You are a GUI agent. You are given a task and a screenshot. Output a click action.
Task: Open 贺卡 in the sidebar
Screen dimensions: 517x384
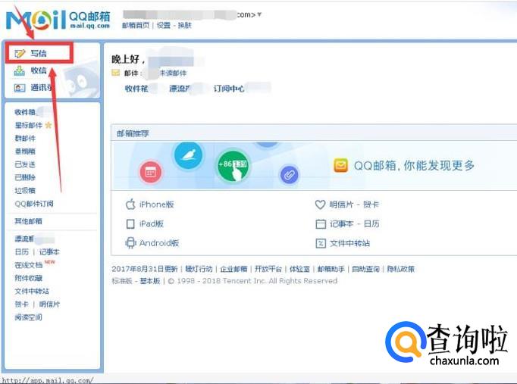tap(22, 304)
